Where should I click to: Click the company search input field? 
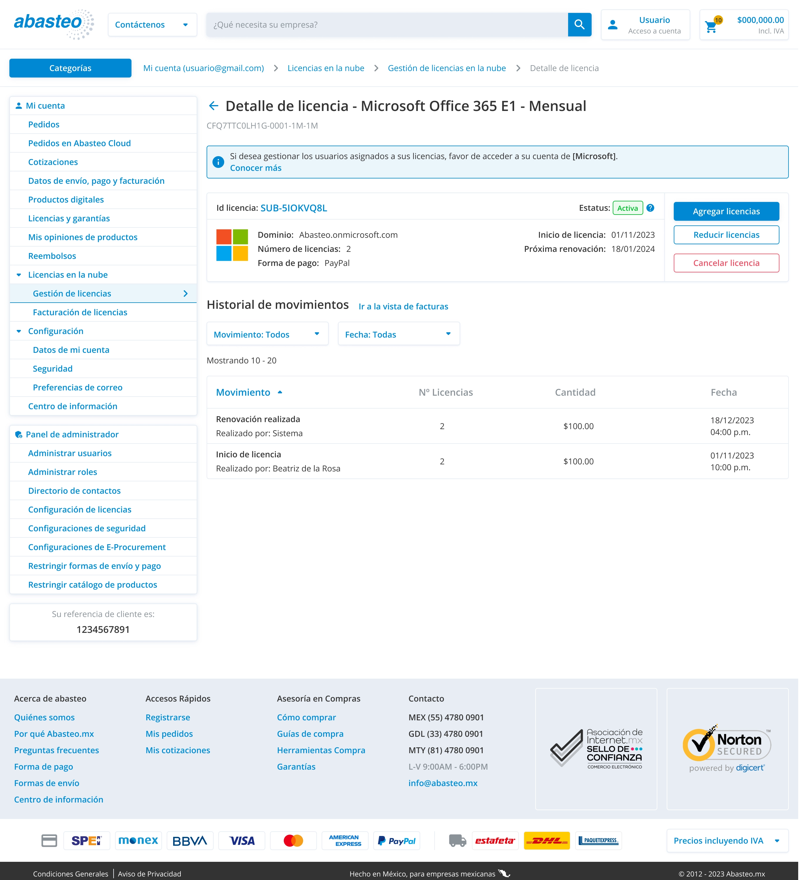click(x=387, y=25)
